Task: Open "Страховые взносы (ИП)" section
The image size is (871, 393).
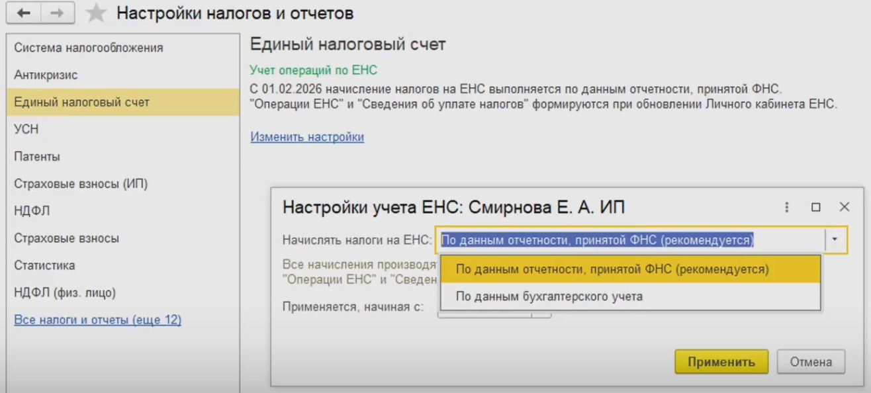Action: [x=81, y=184]
